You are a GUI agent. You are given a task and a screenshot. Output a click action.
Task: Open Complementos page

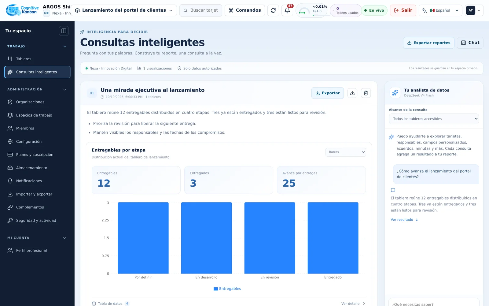click(x=37, y=207)
